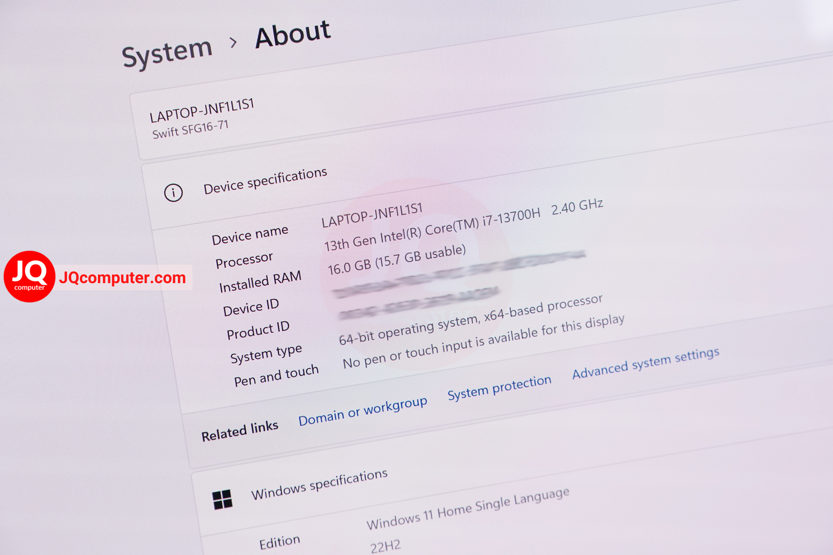Click the About breadcrumb heading
The image size is (833, 555).
point(293,34)
